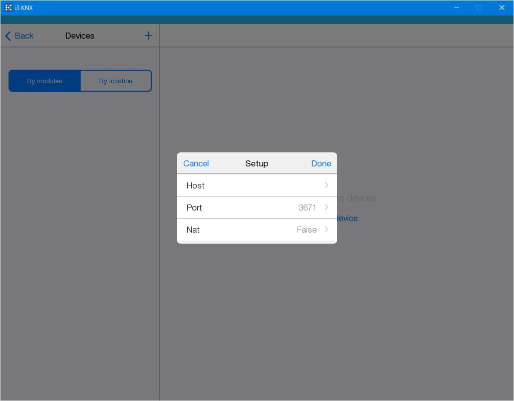Select the Port row label
Image resolution: width=514 pixels, height=401 pixels.
tap(194, 208)
